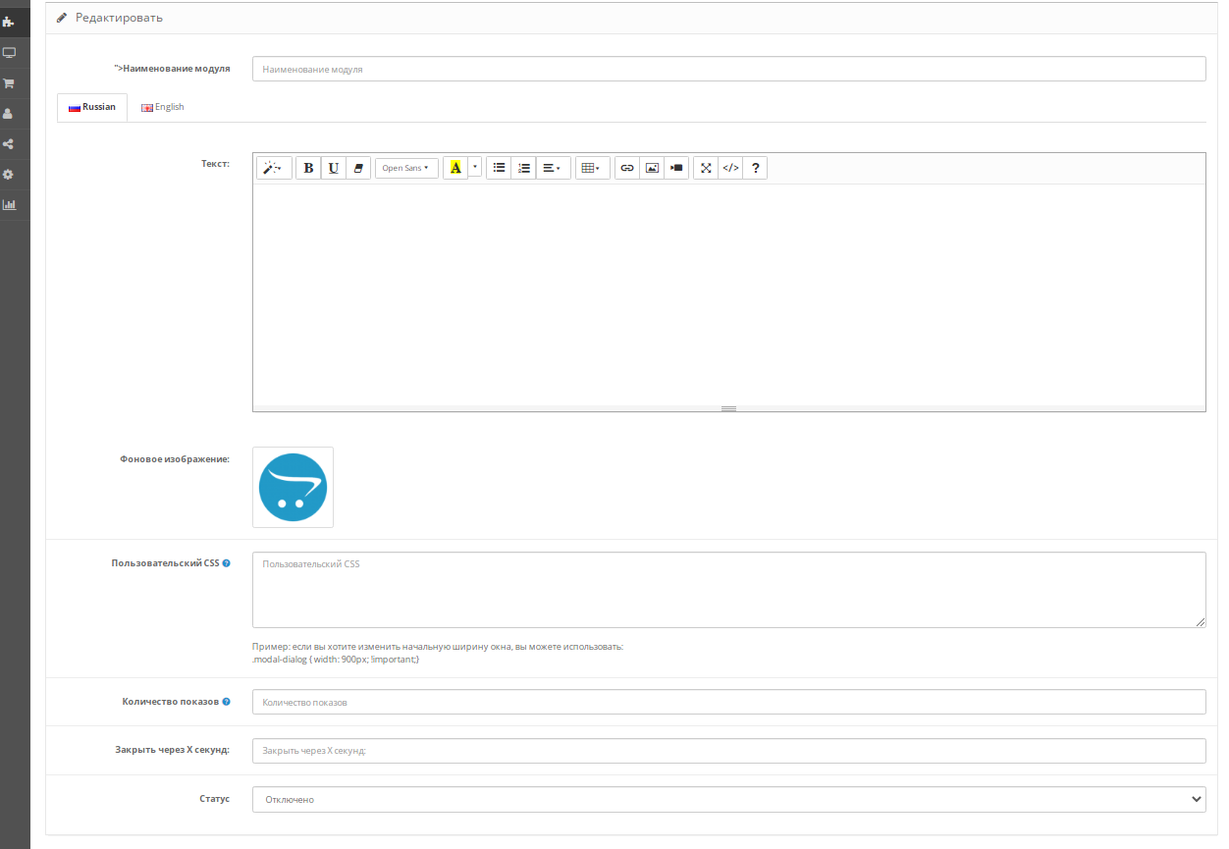Expand the paragraph alignment dropdown
Image resolution: width=1229 pixels, height=849 pixels.
(552, 168)
